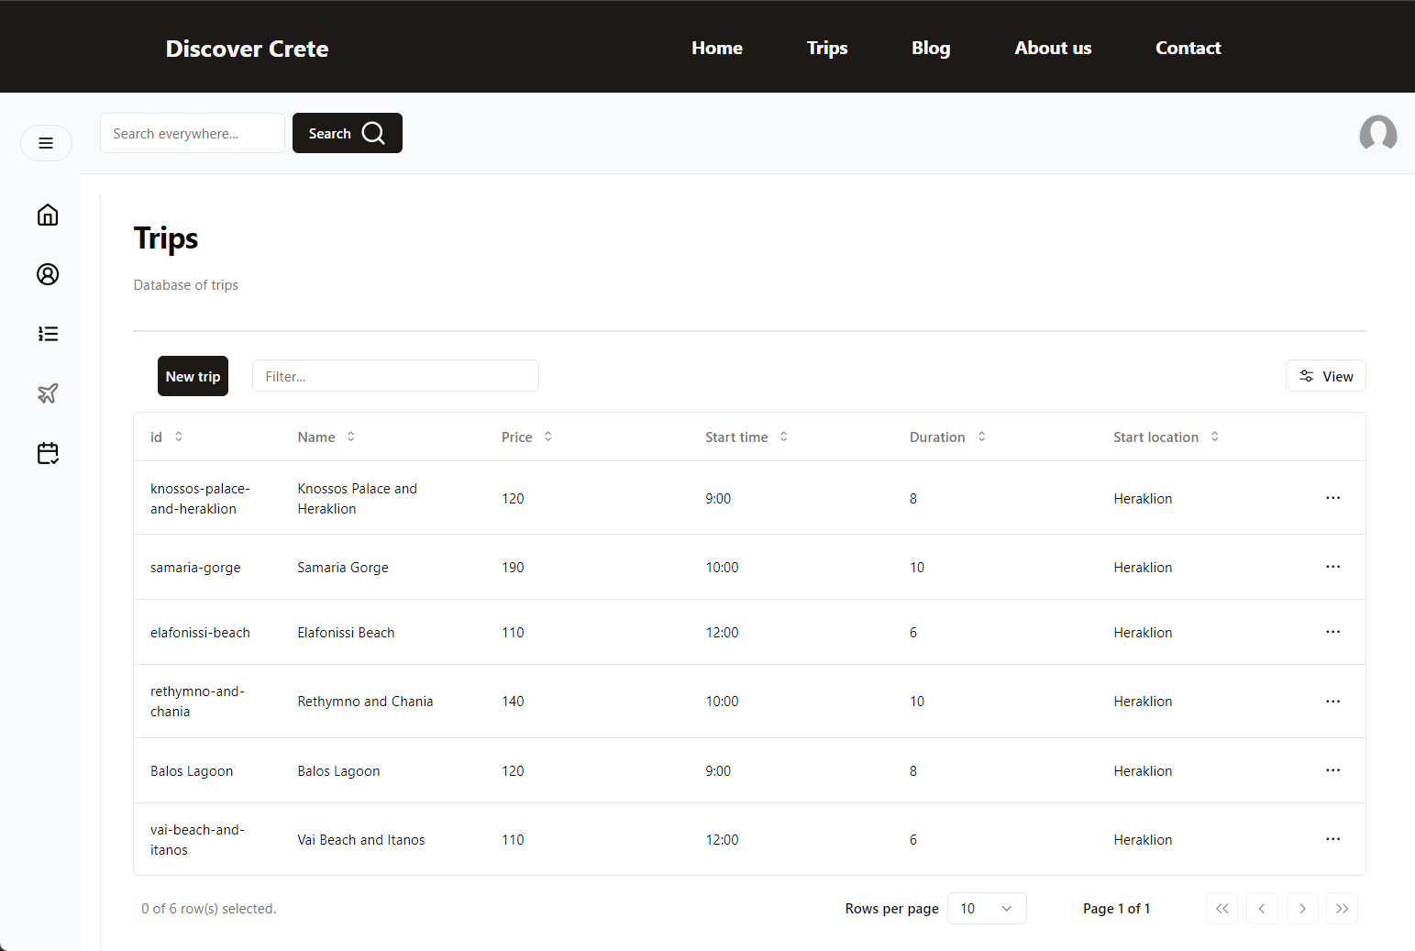Navigate to Blog in top menu
1415x951 pixels.
pos(930,48)
